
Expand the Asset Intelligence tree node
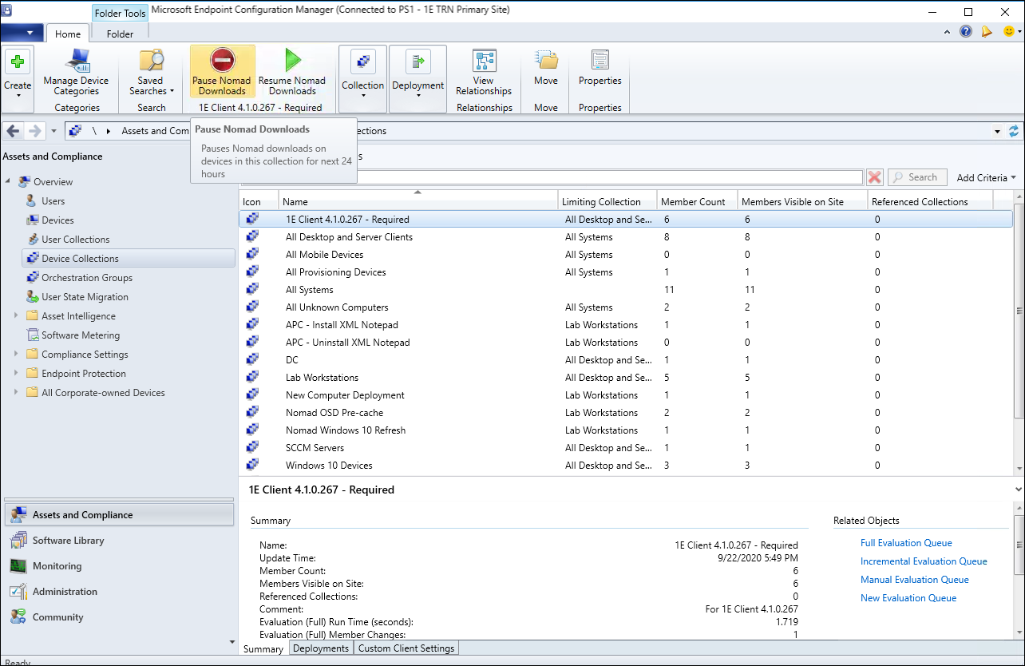coord(16,316)
